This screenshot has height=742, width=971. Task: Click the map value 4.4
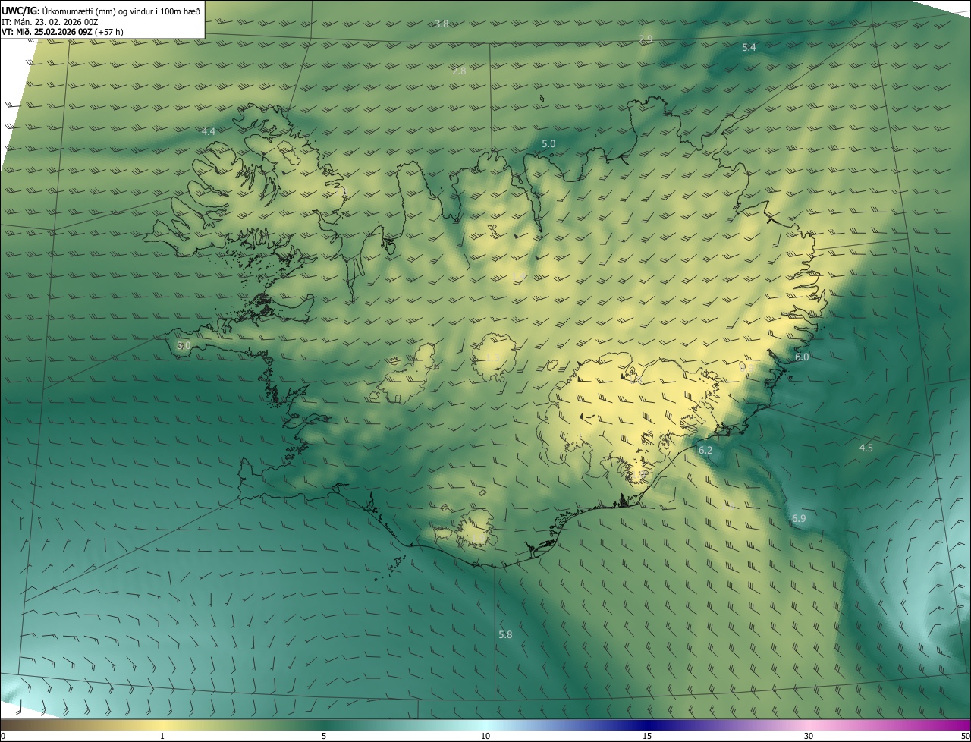tap(209, 132)
